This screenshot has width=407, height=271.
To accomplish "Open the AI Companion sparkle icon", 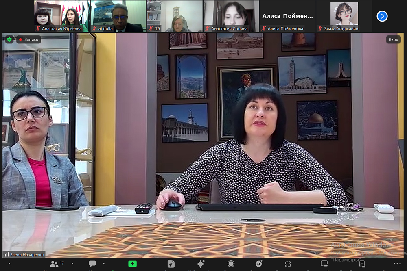I will (201, 264).
